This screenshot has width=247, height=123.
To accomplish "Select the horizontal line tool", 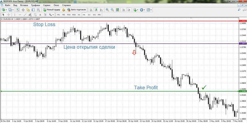I will [20, 15].
